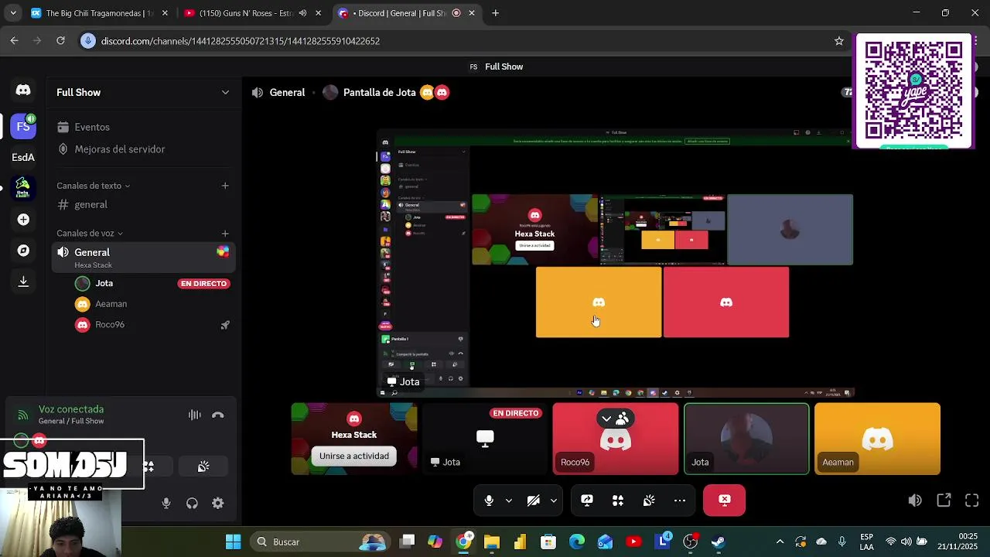Select the General voice channel

[143, 258]
